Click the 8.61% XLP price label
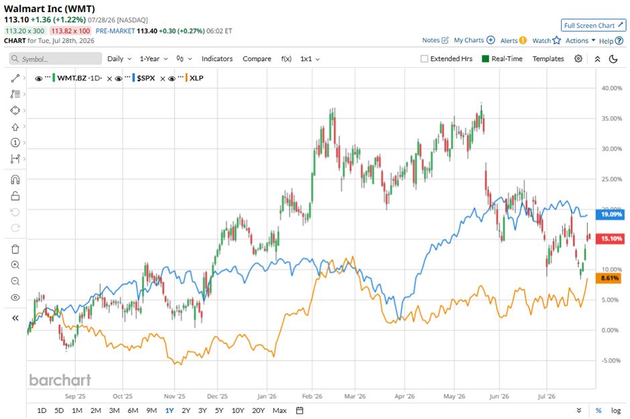630x419 pixels. coord(609,278)
